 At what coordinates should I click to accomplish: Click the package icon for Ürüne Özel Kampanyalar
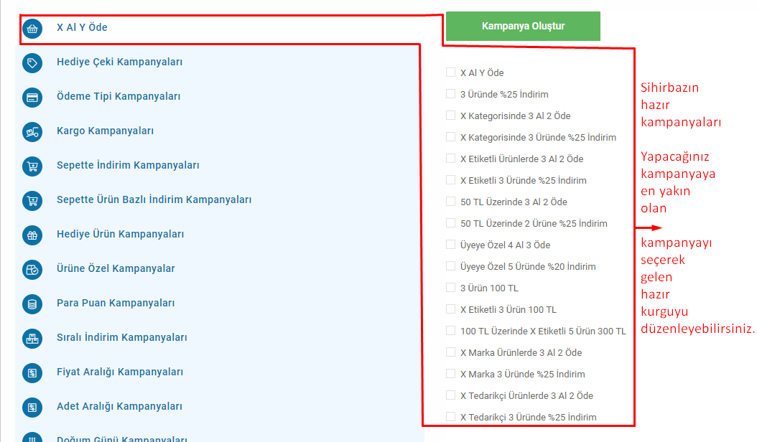[32, 270]
